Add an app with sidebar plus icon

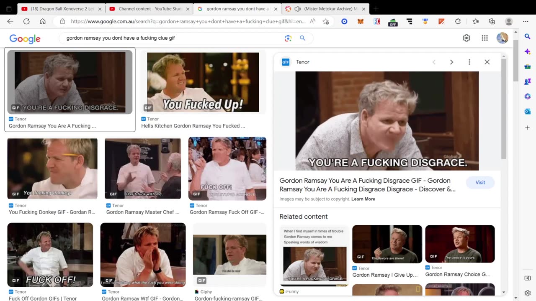coord(527,128)
